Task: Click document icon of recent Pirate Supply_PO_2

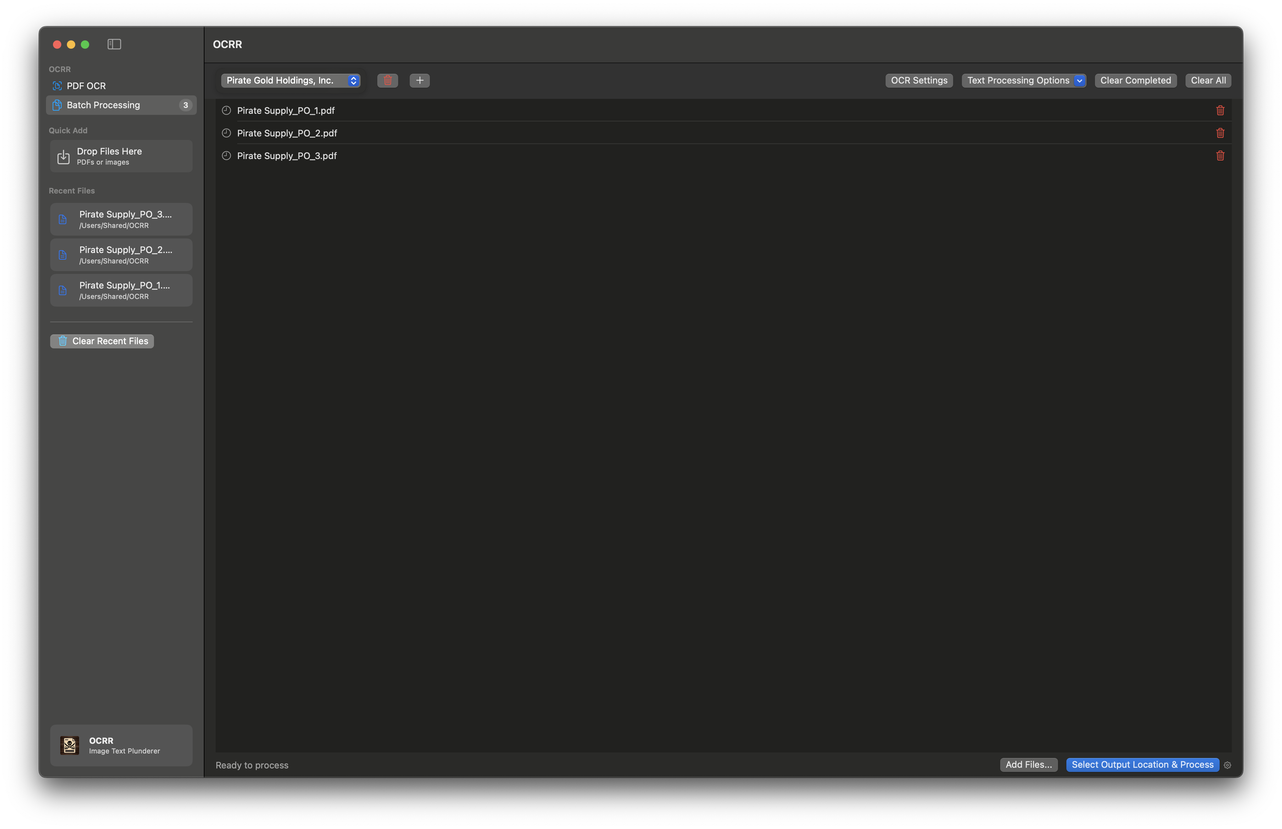Action: click(62, 255)
